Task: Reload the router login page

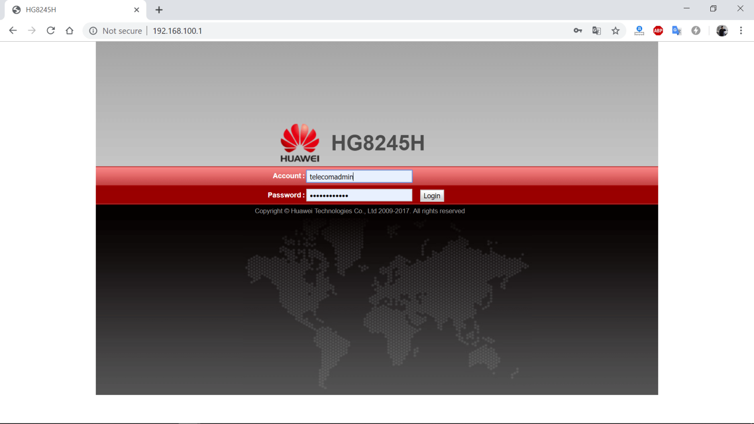Action: pos(51,30)
